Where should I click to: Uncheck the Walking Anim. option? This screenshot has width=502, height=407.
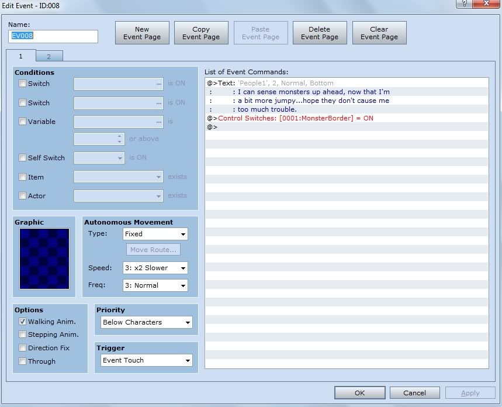(23, 322)
